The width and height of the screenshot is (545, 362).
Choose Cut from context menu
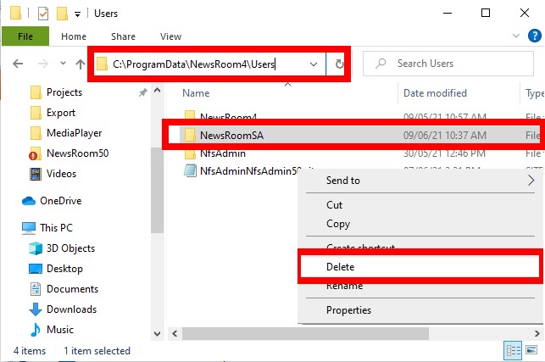[420, 205]
